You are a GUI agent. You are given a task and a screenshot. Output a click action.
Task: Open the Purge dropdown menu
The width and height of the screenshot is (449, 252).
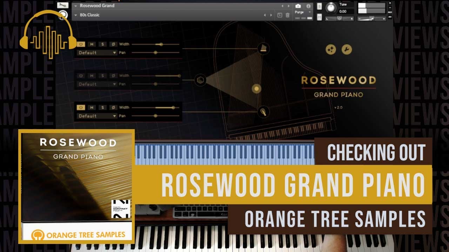[x=303, y=12]
